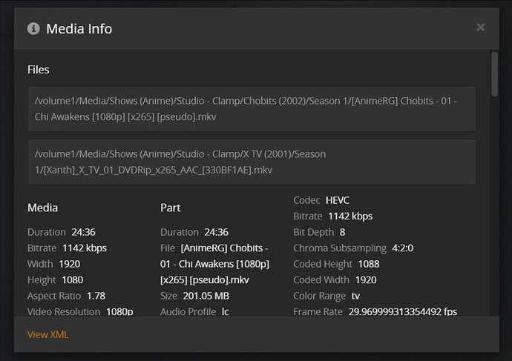Viewport: 512px width, 361px height.
Task: Click the Aspect Ratio value 1.78
Action: (x=96, y=296)
